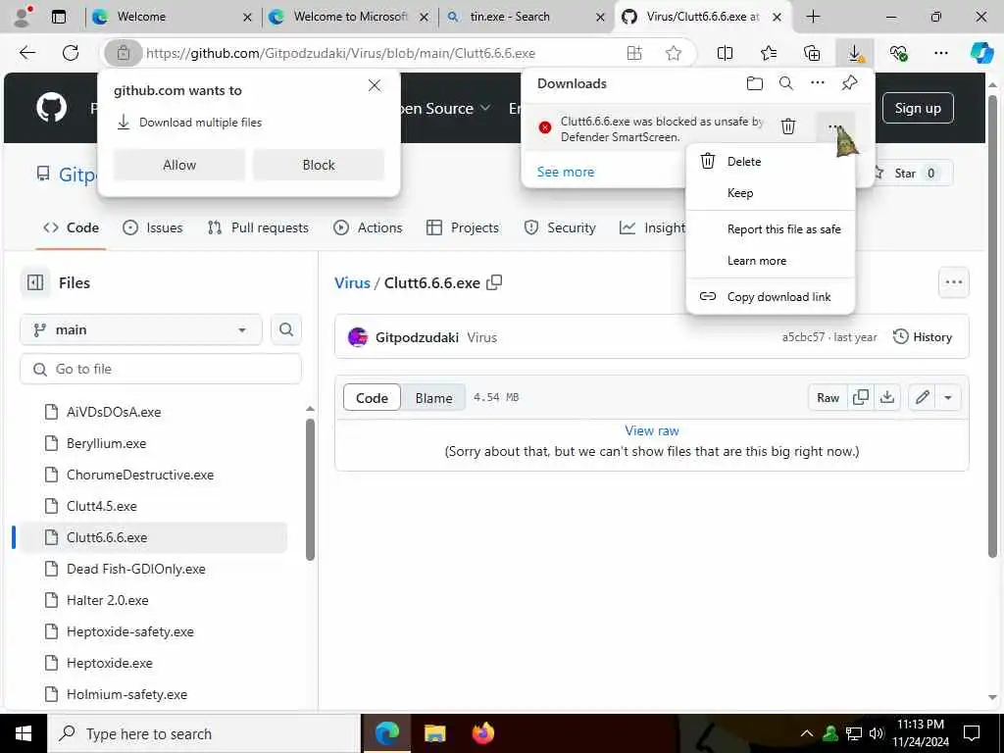Viewport: 1004px width, 753px height.
Task: Open the Actions repository tab
Action: [x=369, y=227]
